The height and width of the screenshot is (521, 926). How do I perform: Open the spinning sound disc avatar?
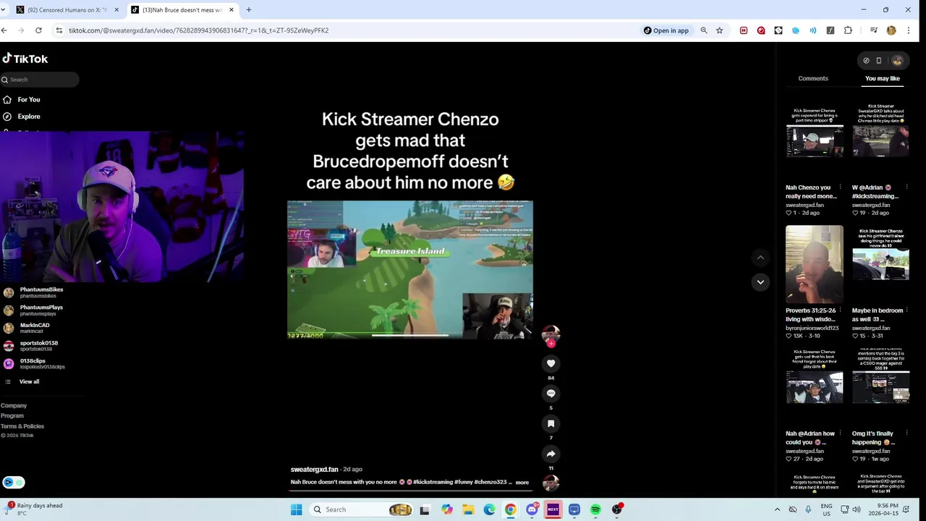coord(551,483)
